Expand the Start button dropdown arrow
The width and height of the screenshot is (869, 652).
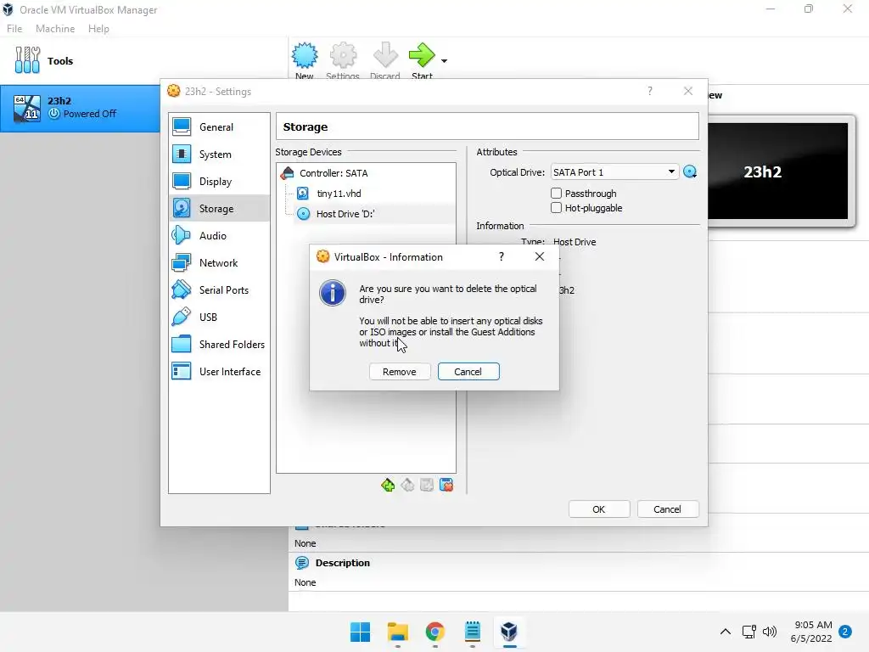pos(445,60)
